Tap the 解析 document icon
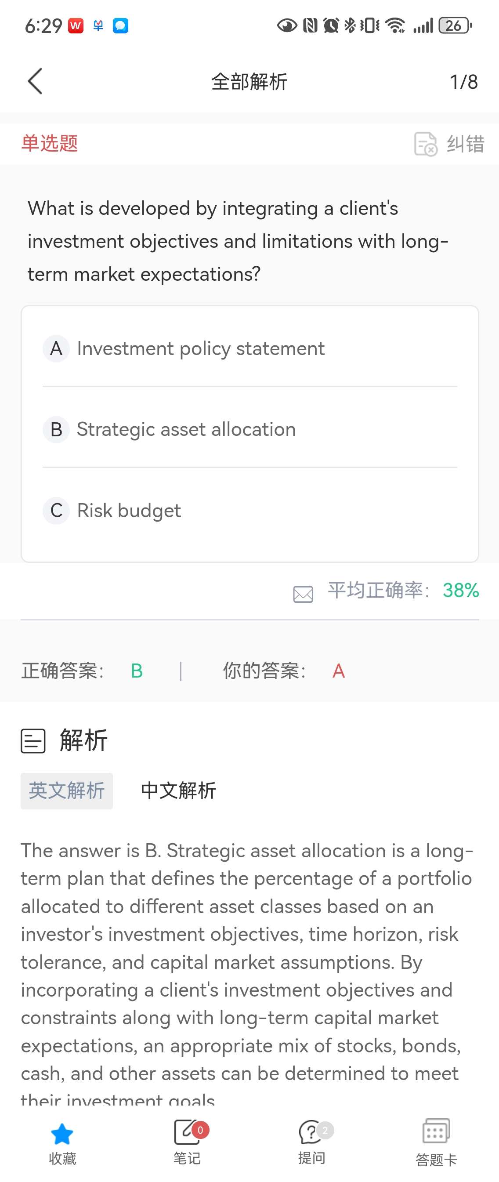Image resolution: width=499 pixels, height=1182 pixels. [x=33, y=740]
